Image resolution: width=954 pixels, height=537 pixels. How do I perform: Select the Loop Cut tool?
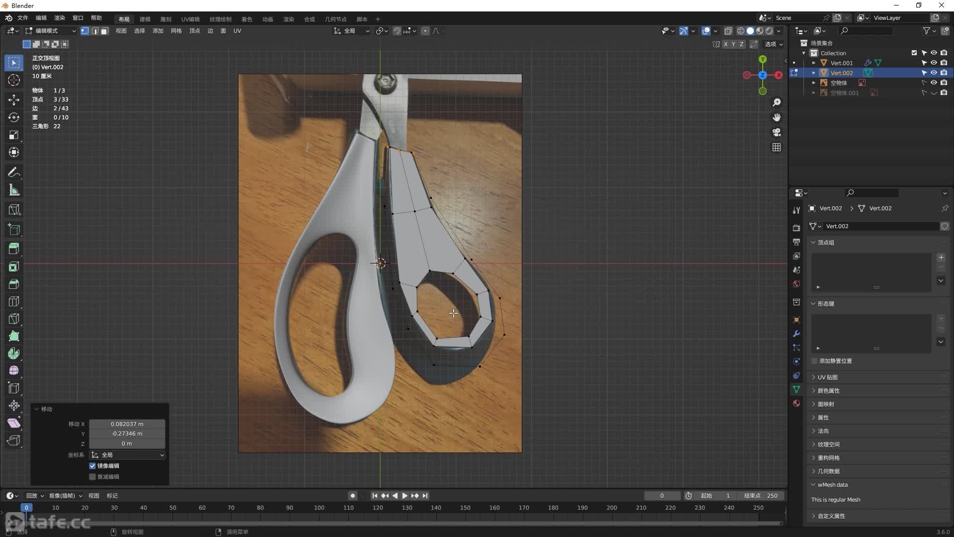pyautogui.click(x=14, y=301)
